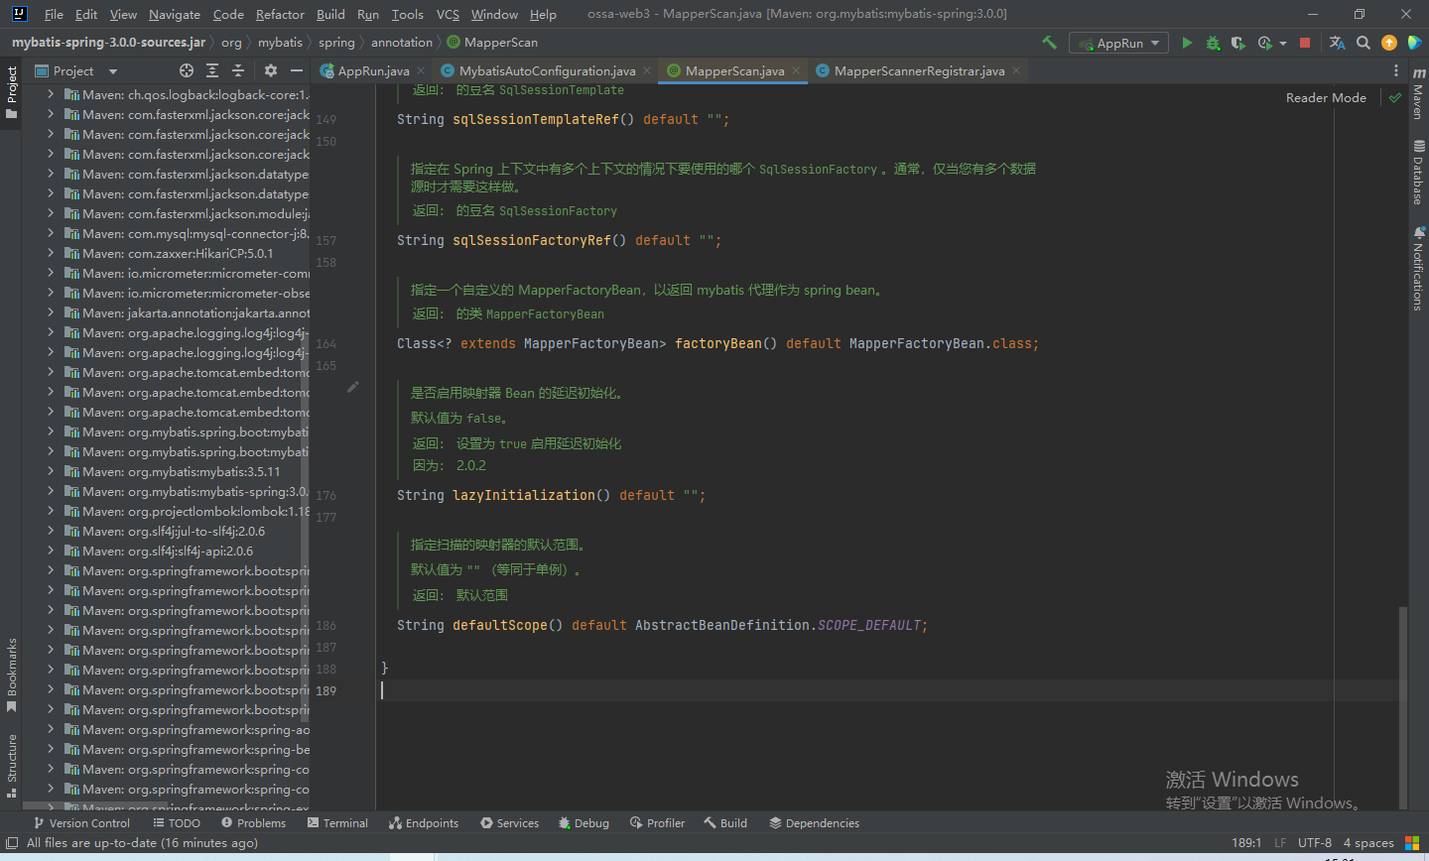The height and width of the screenshot is (861, 1429).
Task: Click the LF line separator indicator
Action: 1280,843
